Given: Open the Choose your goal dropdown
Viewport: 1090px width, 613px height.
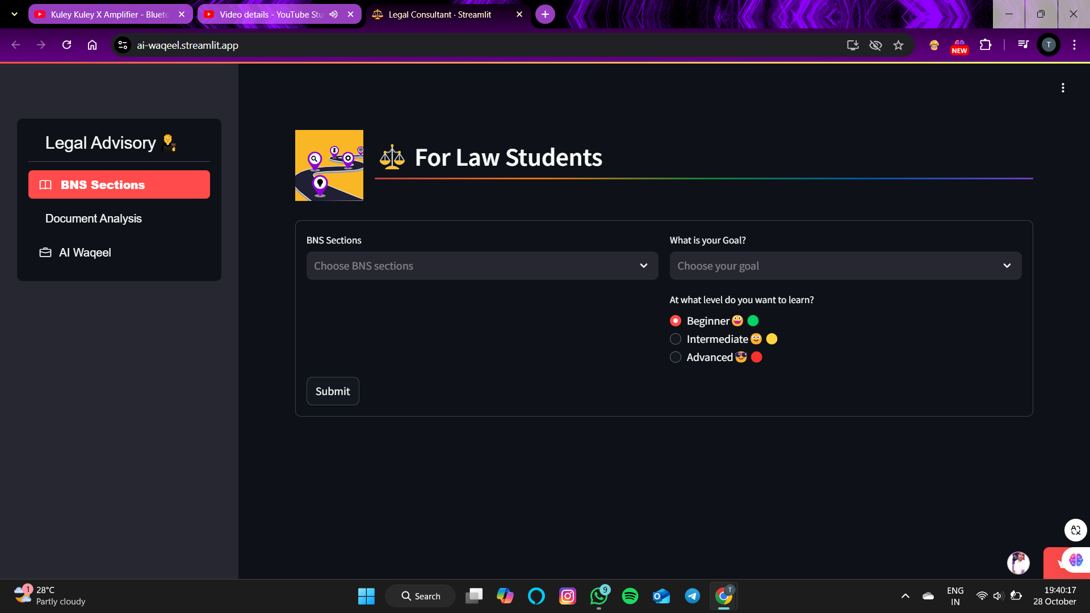Looking at the screenshot, I should click(845, 266).
